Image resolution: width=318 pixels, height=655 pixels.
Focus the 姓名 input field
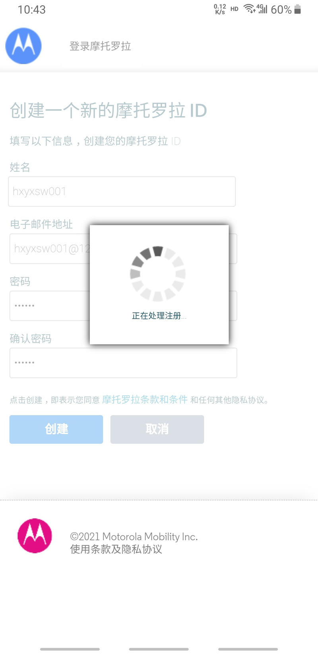pyautogui.click(x=122, y=192)
